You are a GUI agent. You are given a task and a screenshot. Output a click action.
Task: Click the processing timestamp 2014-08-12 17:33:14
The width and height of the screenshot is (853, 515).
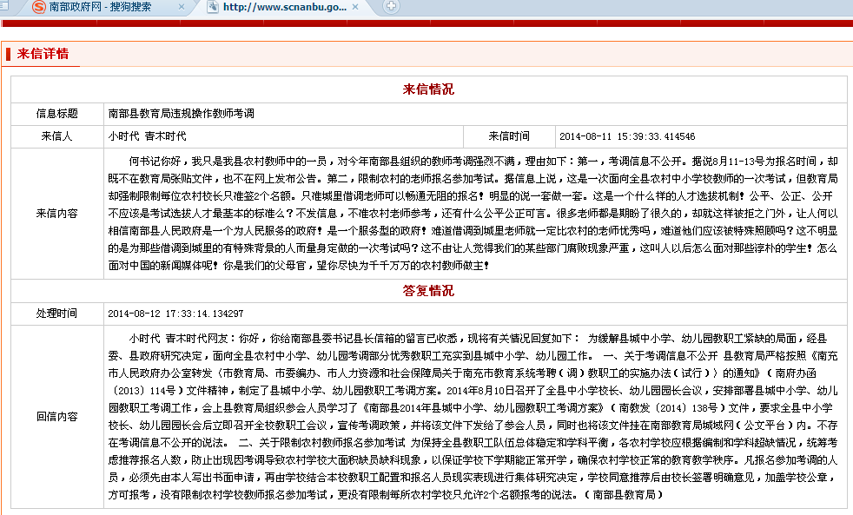click(x=175, y=314)
